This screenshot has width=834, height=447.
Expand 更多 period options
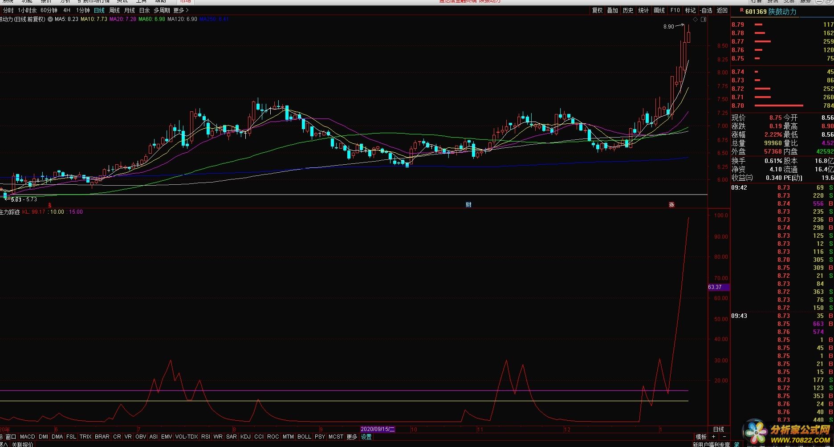point(181,10)
